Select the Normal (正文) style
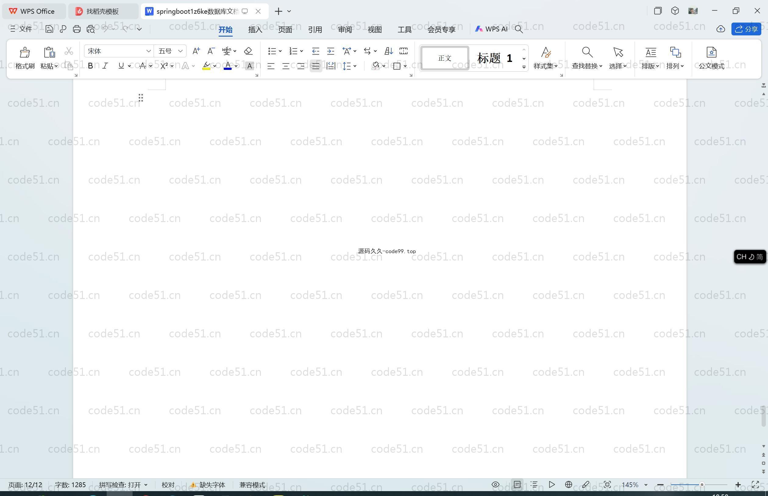 (445, 58)
